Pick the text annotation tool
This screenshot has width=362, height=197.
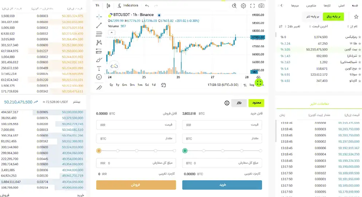tap(99, 68)
